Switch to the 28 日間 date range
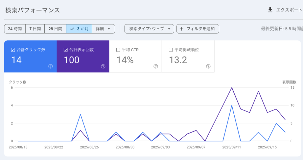Viewport: 303px width, 160px height. [55, 29]
